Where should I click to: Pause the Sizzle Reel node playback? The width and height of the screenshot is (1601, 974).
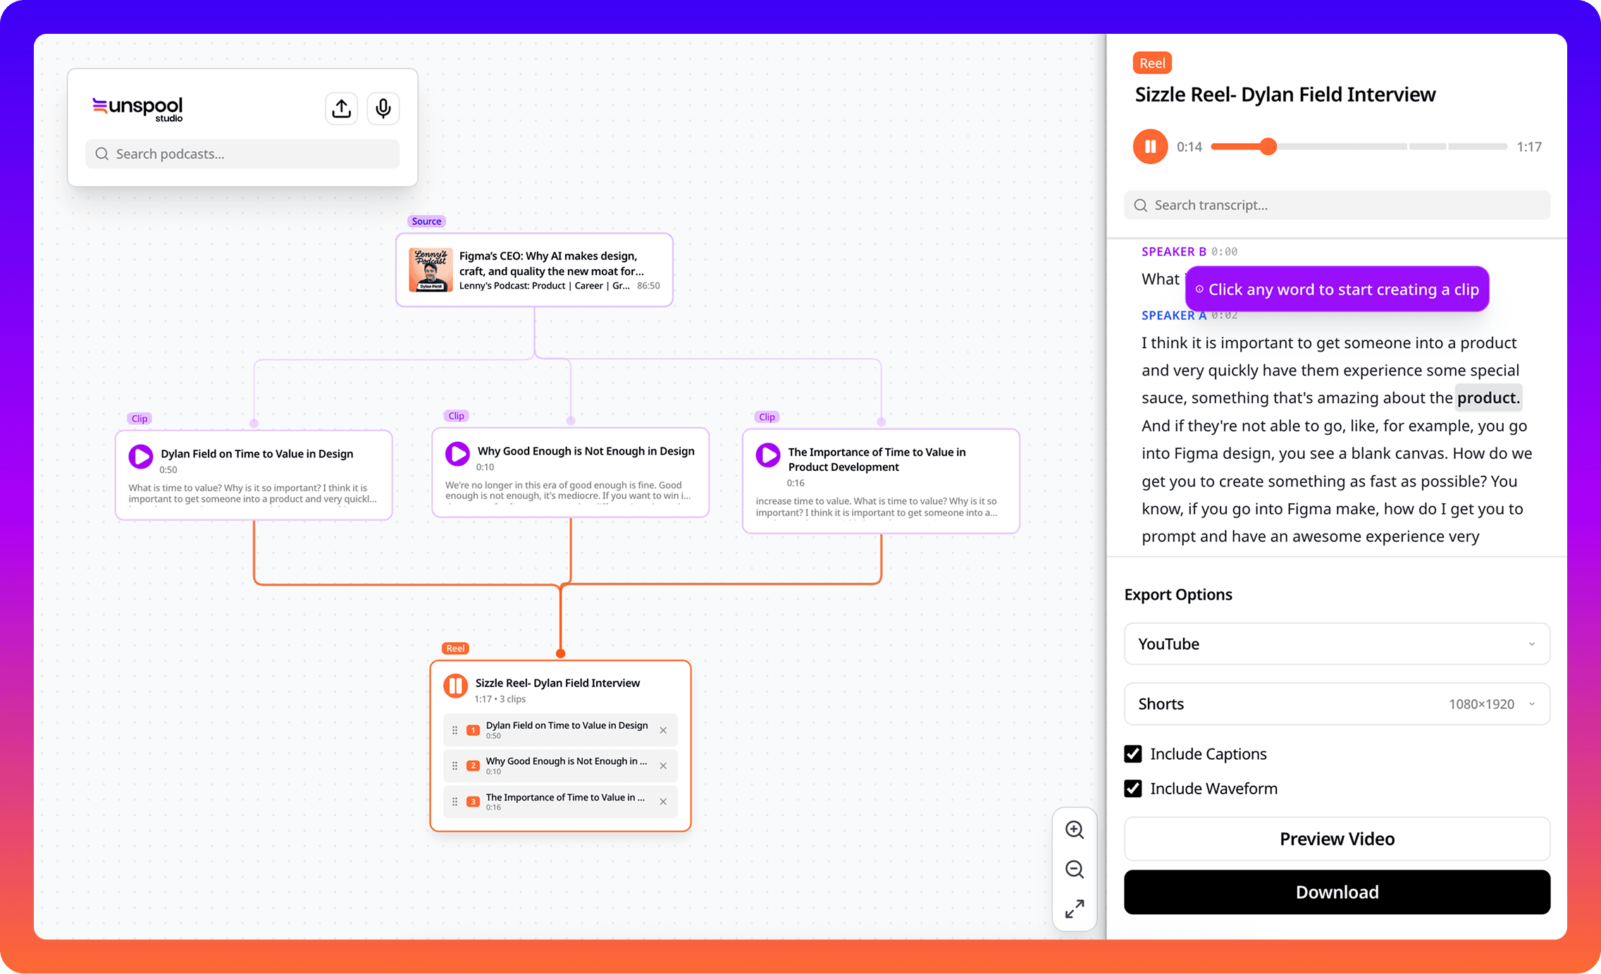coord(455,685)
